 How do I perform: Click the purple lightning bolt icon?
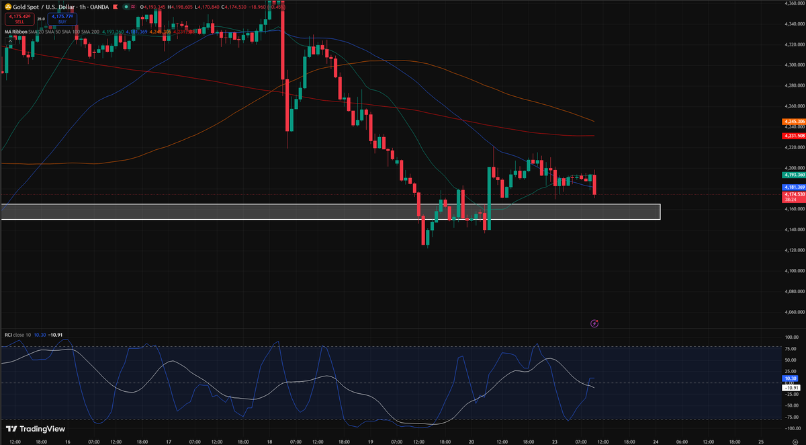click(x=594, y=323)
